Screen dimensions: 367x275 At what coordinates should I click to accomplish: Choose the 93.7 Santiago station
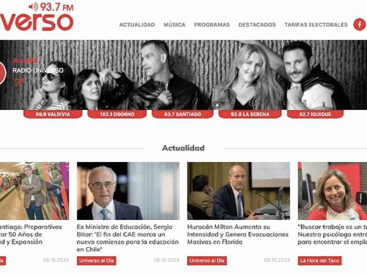(182, 114)
